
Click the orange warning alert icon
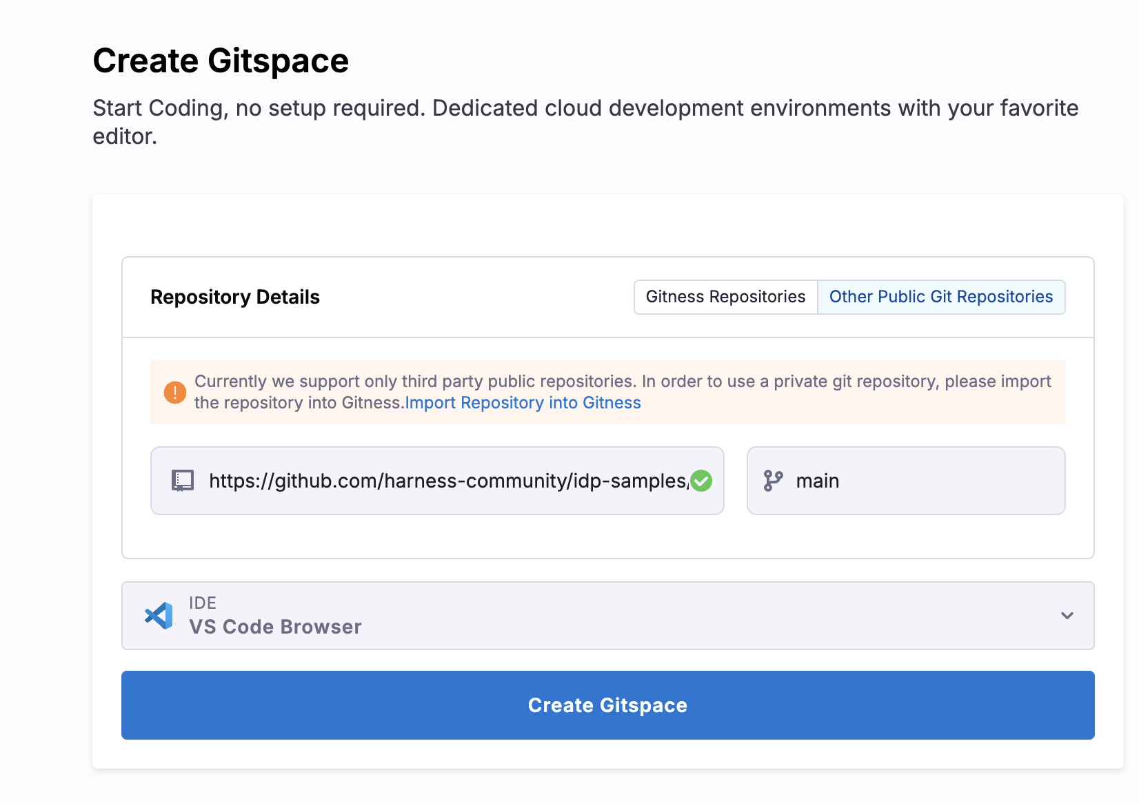[x=175, y=393]
